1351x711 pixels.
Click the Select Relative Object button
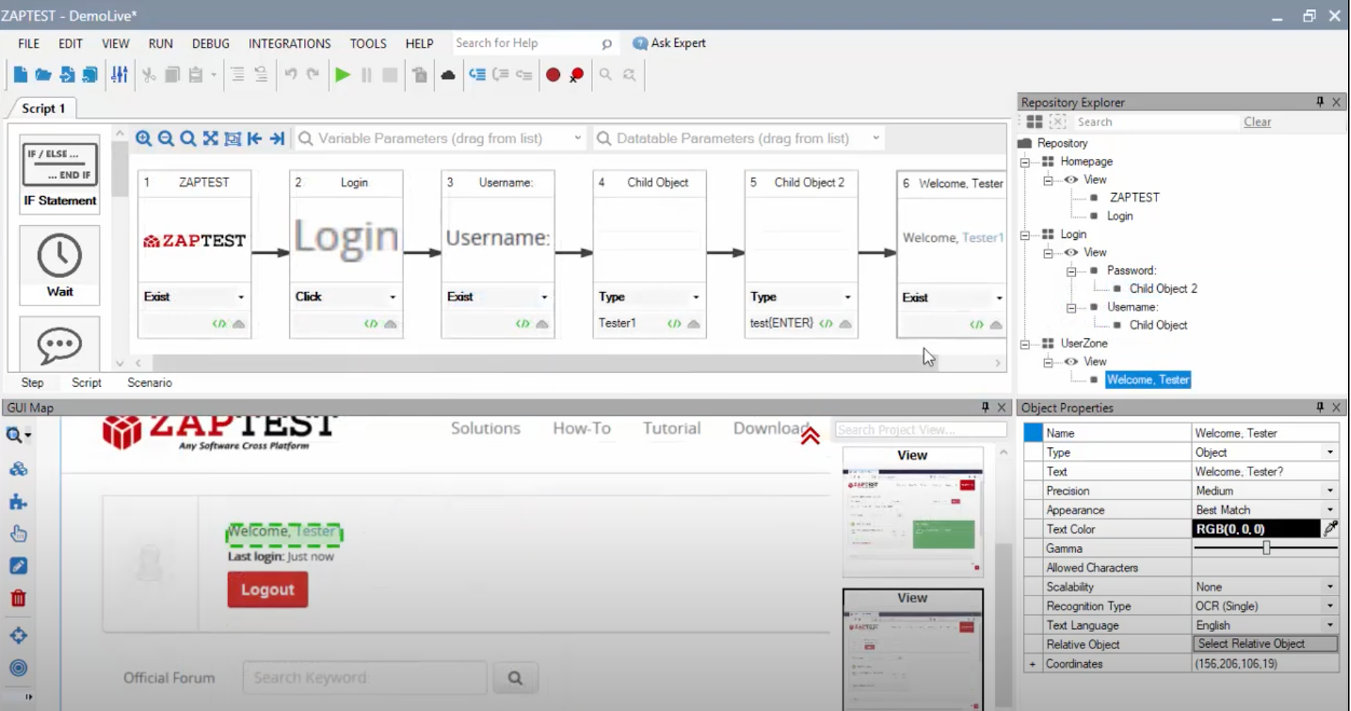pos(1265,644)
